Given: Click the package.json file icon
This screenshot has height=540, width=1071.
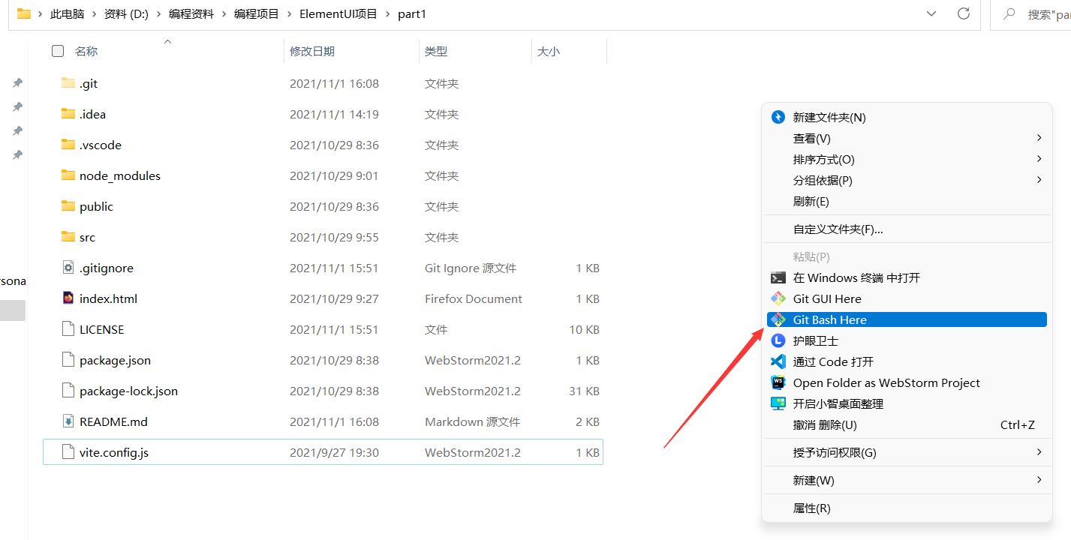Looking at the screenshot, I should click(x=68, y=360).
